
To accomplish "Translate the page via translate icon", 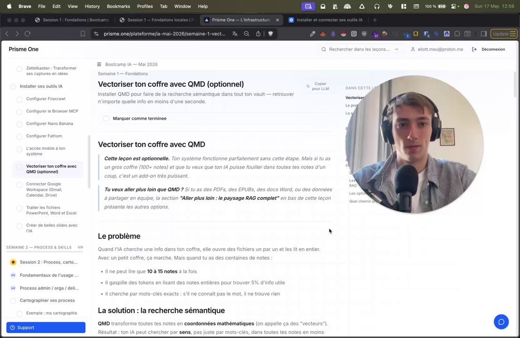I will pyautogui.click(x=235, y=34).
